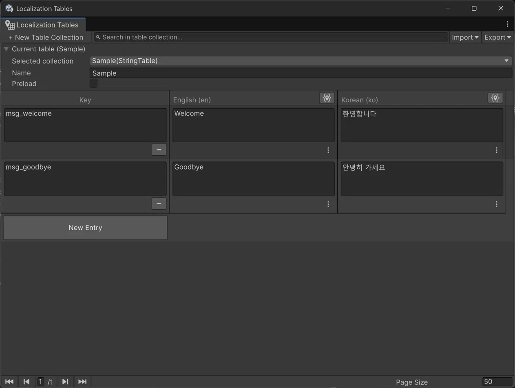Open the window's three-dot context menu
515x388 pixels.
(507, 24)
